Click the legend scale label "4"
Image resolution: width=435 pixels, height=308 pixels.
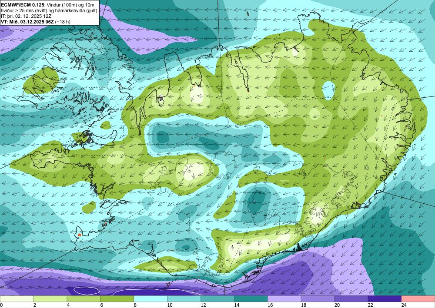click(x=68, y=305)
